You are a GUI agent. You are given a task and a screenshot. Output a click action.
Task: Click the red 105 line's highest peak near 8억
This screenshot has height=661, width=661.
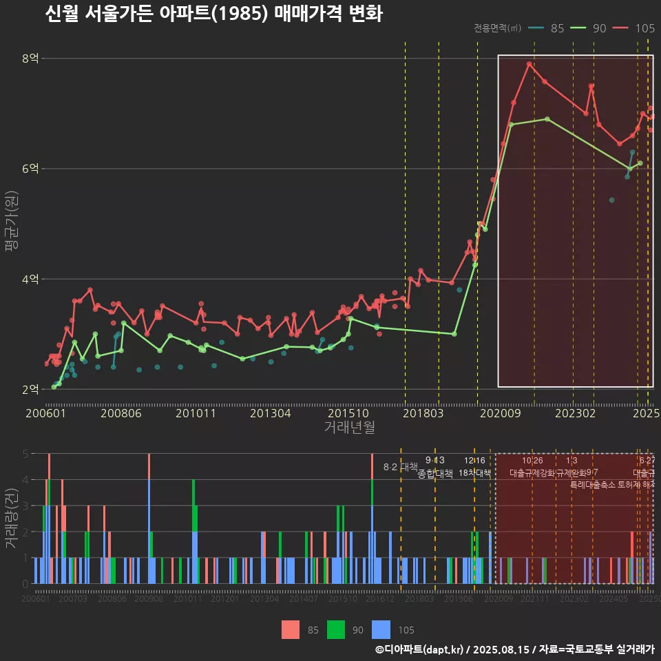click(529, 64)
